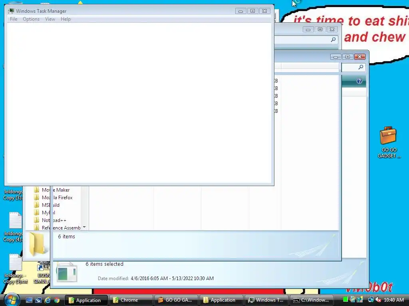This screenshot has width=409, height=306.
Task: Switch to second Application taskbar button
Action: pyautogui.click(x=221, y=300)
